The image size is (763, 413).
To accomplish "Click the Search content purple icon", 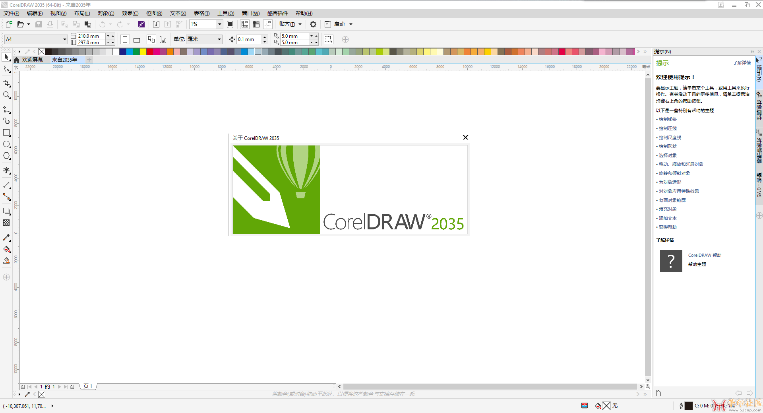I will coord(141,24).
